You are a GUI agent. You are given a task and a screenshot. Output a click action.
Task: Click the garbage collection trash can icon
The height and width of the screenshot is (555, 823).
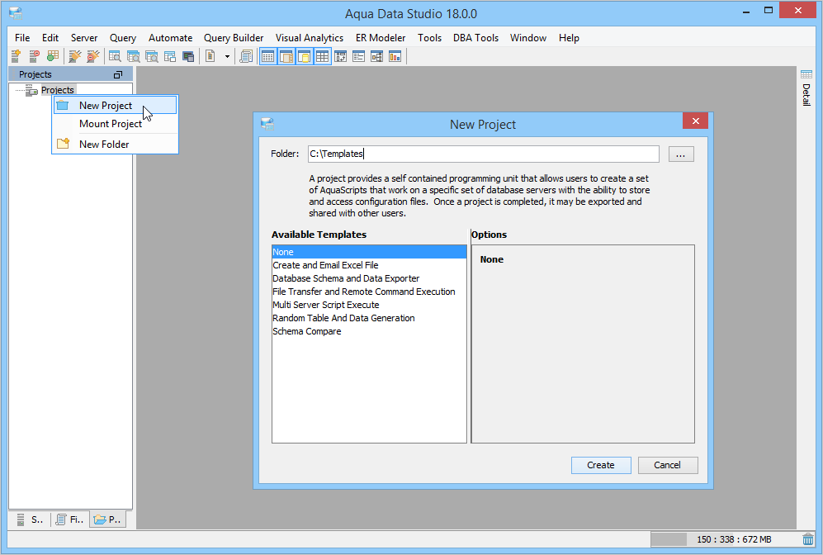click(x=808, y=539)
